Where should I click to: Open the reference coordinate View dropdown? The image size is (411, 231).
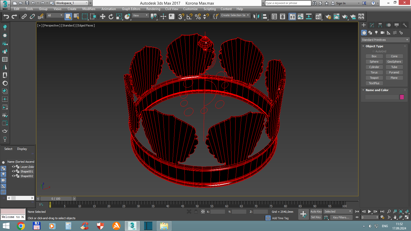[x=140, y=15]
